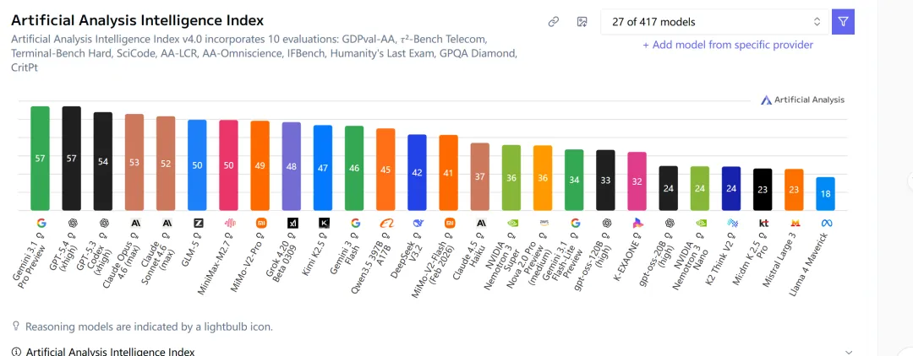Click 'Add model from specific provider' link
The height and width of the screenshot is (356, 913).
(x=727, y=45)
